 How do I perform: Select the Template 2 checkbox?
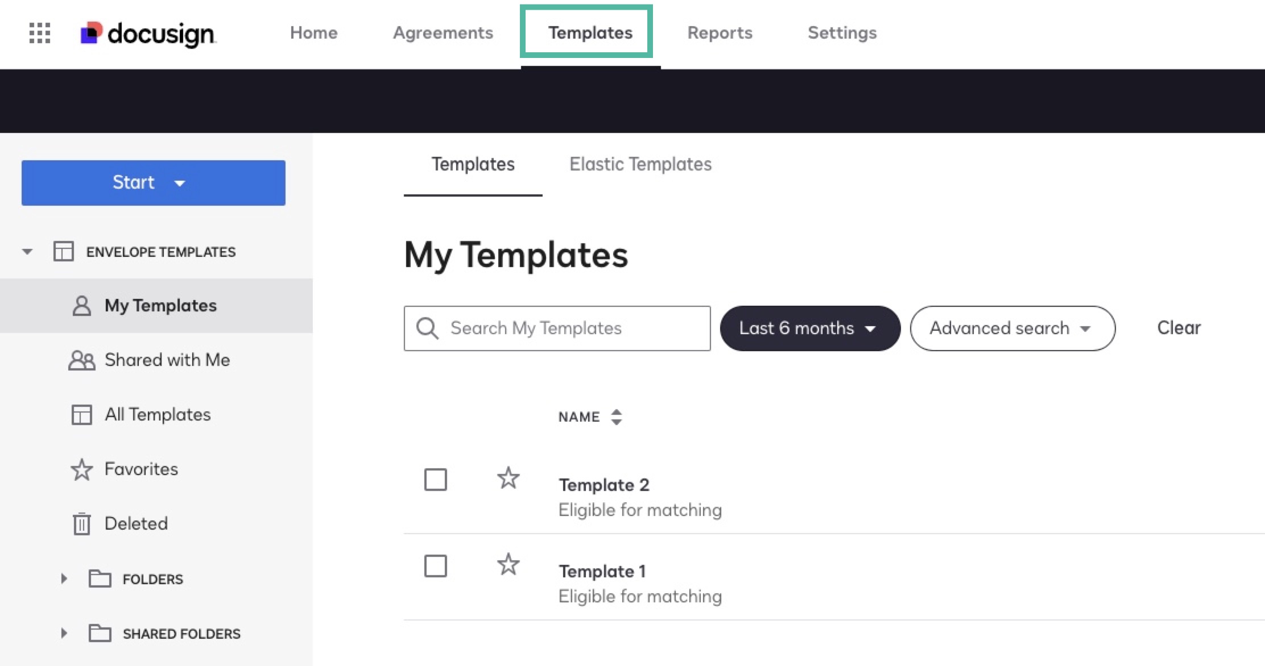pyautogui.click(x=436, y=480)
